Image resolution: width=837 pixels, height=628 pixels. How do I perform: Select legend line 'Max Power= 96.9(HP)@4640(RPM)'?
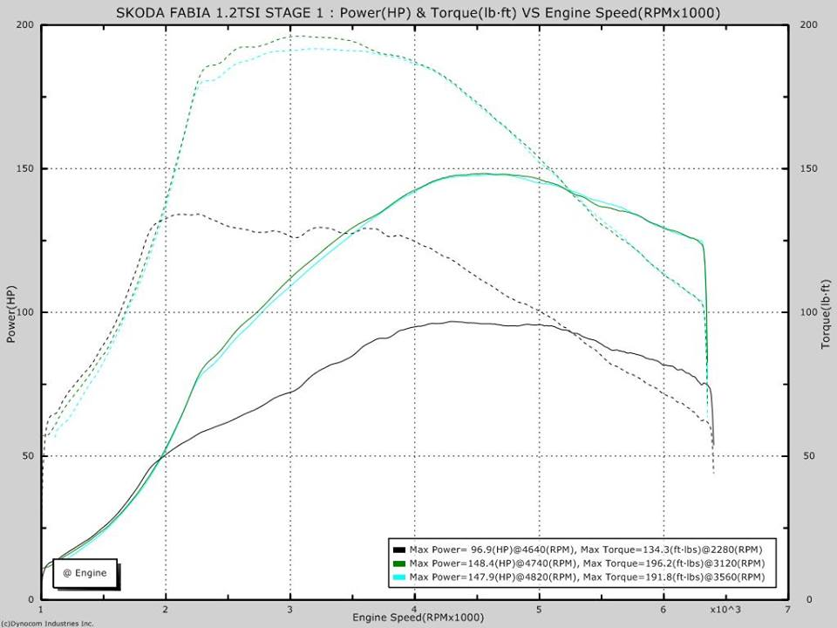pyautogui.click(x=586, y=549)
